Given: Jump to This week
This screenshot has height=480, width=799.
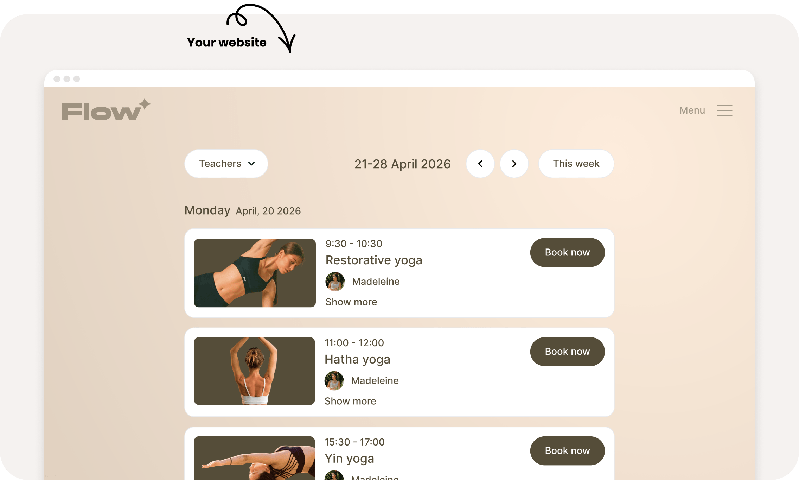Looking at the screenshot, I should point(576,164).
